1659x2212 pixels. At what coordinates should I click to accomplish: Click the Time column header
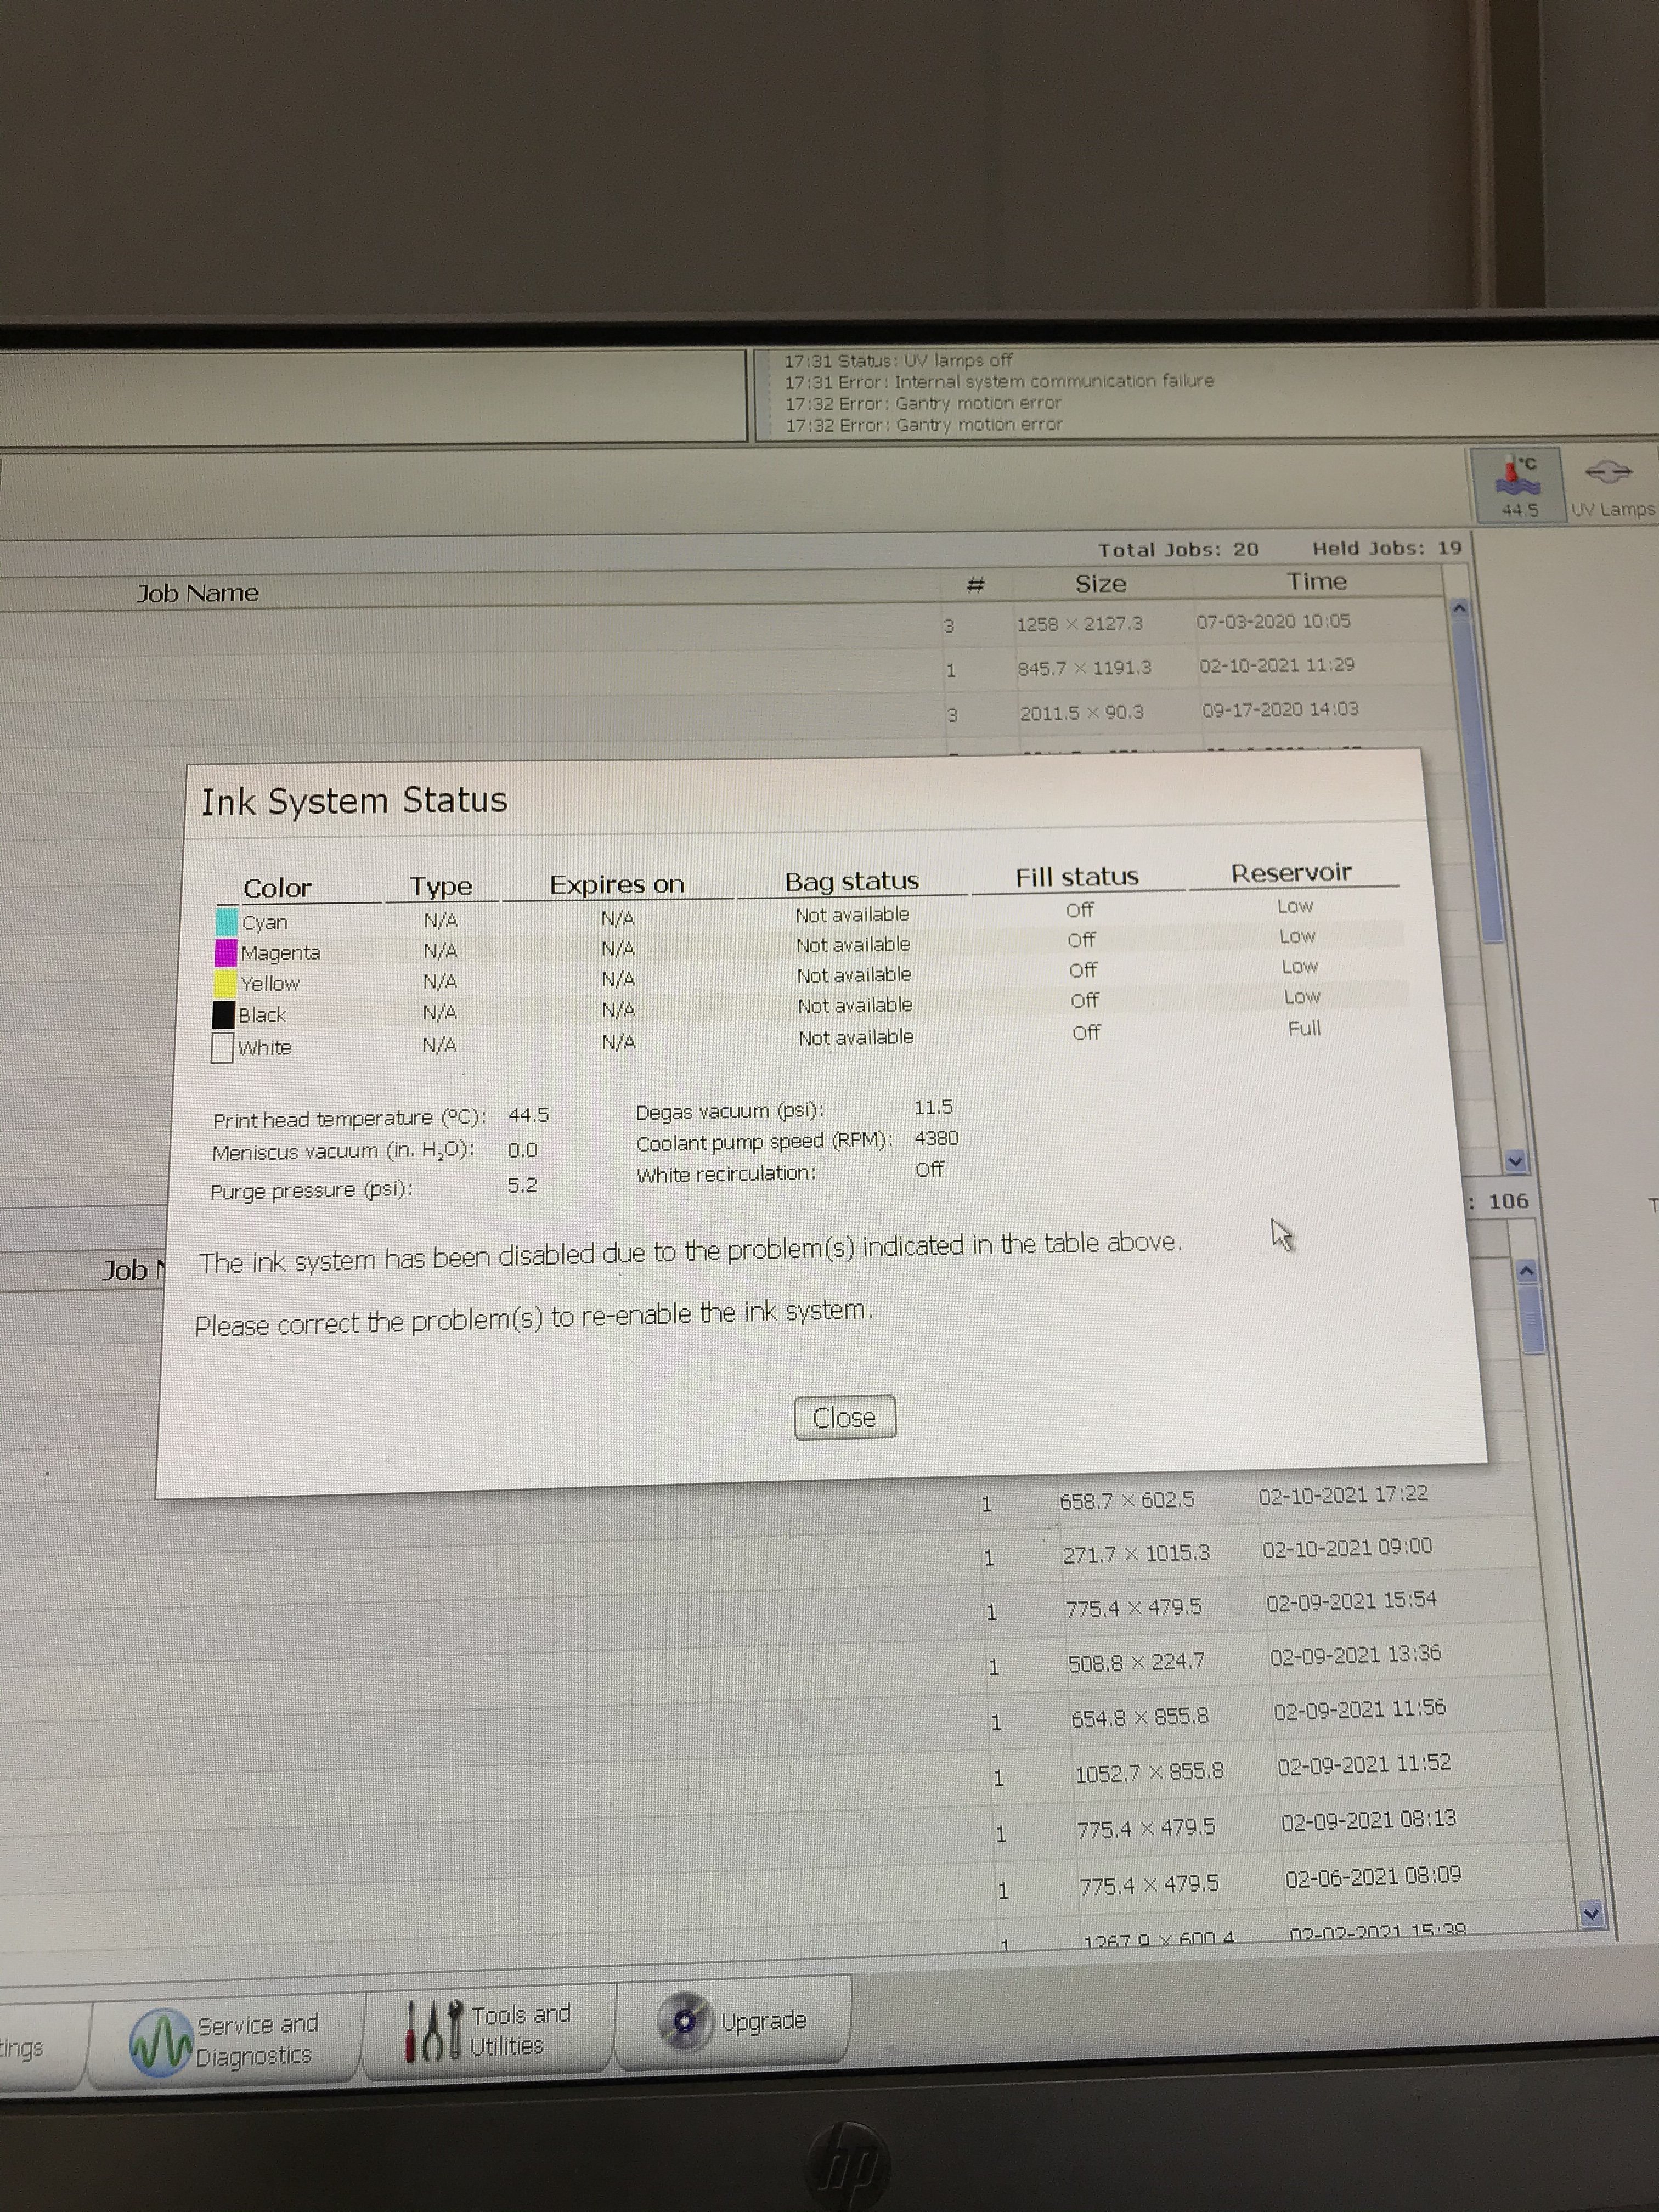tap(1316, 581)
